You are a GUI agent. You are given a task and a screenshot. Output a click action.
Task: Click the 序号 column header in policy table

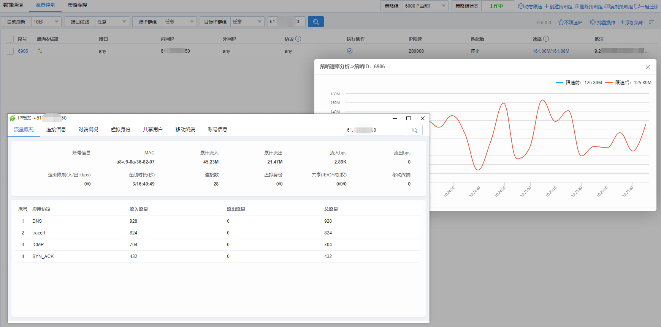click(22, 39)
